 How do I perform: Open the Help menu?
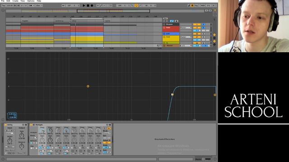[x=39, y=1]
